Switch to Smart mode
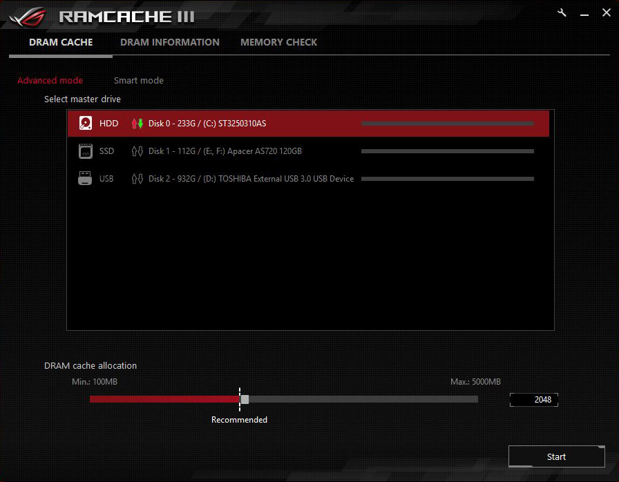This screenshot has height=482, width=619. pos(139,81)
